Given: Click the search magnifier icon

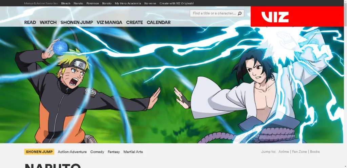Looking at the screenshot, I should click(x=240, y=14).
